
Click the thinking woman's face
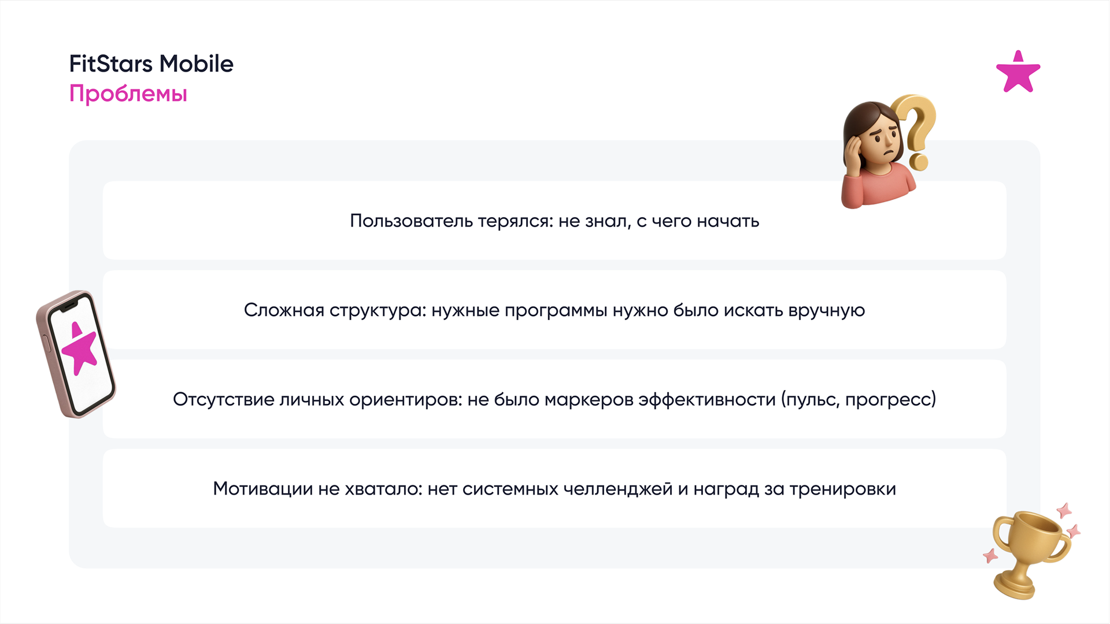tap(883, 142)
